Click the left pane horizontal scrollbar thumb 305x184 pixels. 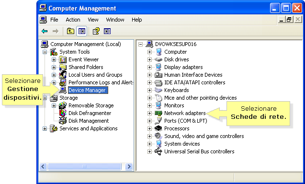click(x=84, y=167)
